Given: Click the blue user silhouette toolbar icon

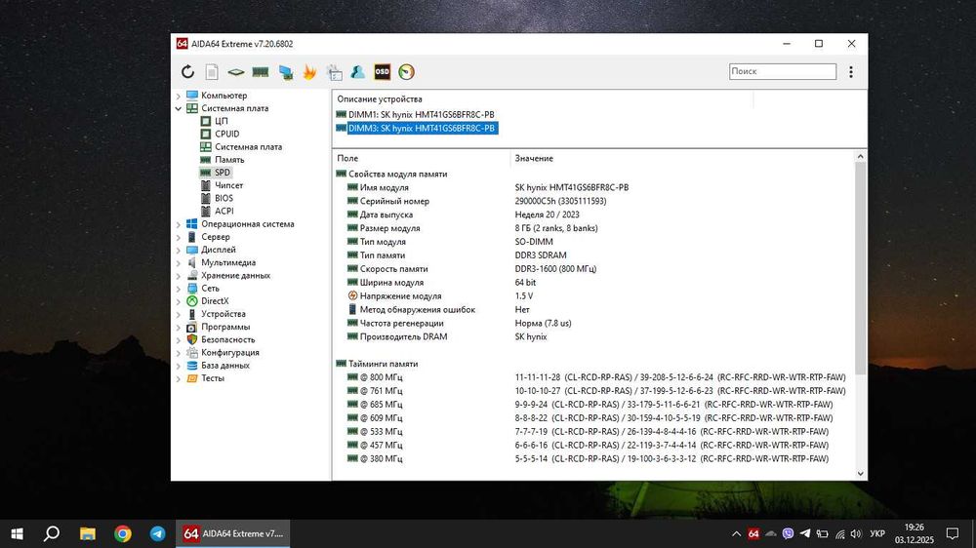Looking at the screenshot, I should click(358, 72).
